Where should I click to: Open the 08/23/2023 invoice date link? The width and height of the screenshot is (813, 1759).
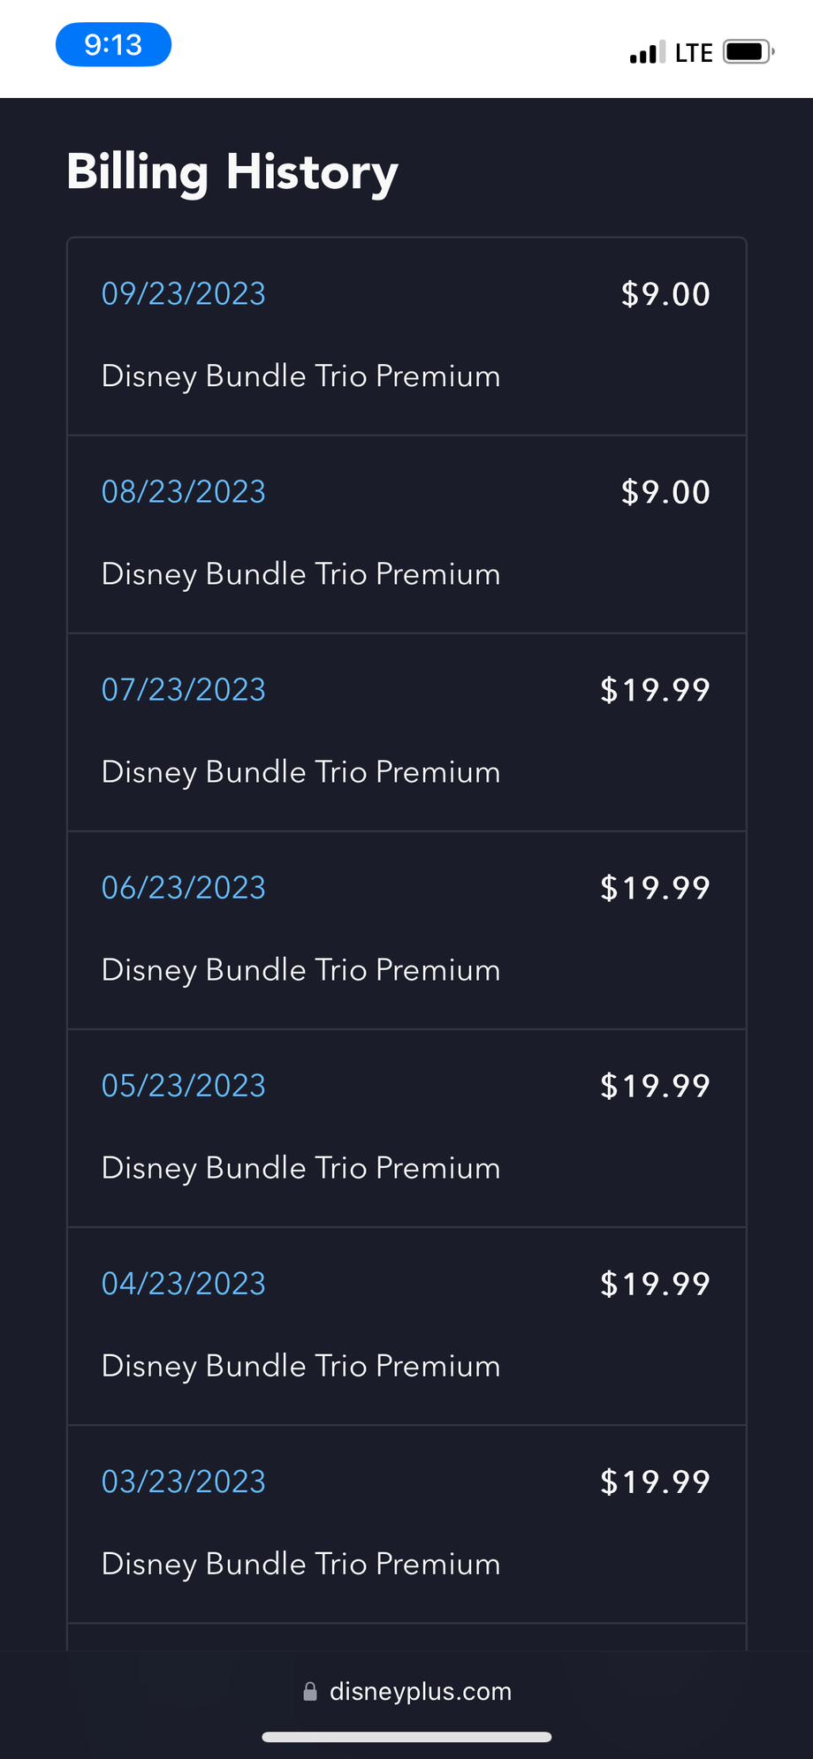[184, 491]
